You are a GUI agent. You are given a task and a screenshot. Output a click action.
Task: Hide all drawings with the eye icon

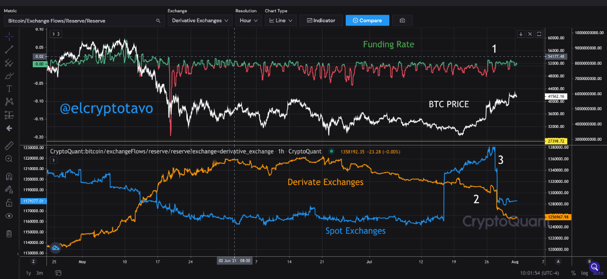9,216
